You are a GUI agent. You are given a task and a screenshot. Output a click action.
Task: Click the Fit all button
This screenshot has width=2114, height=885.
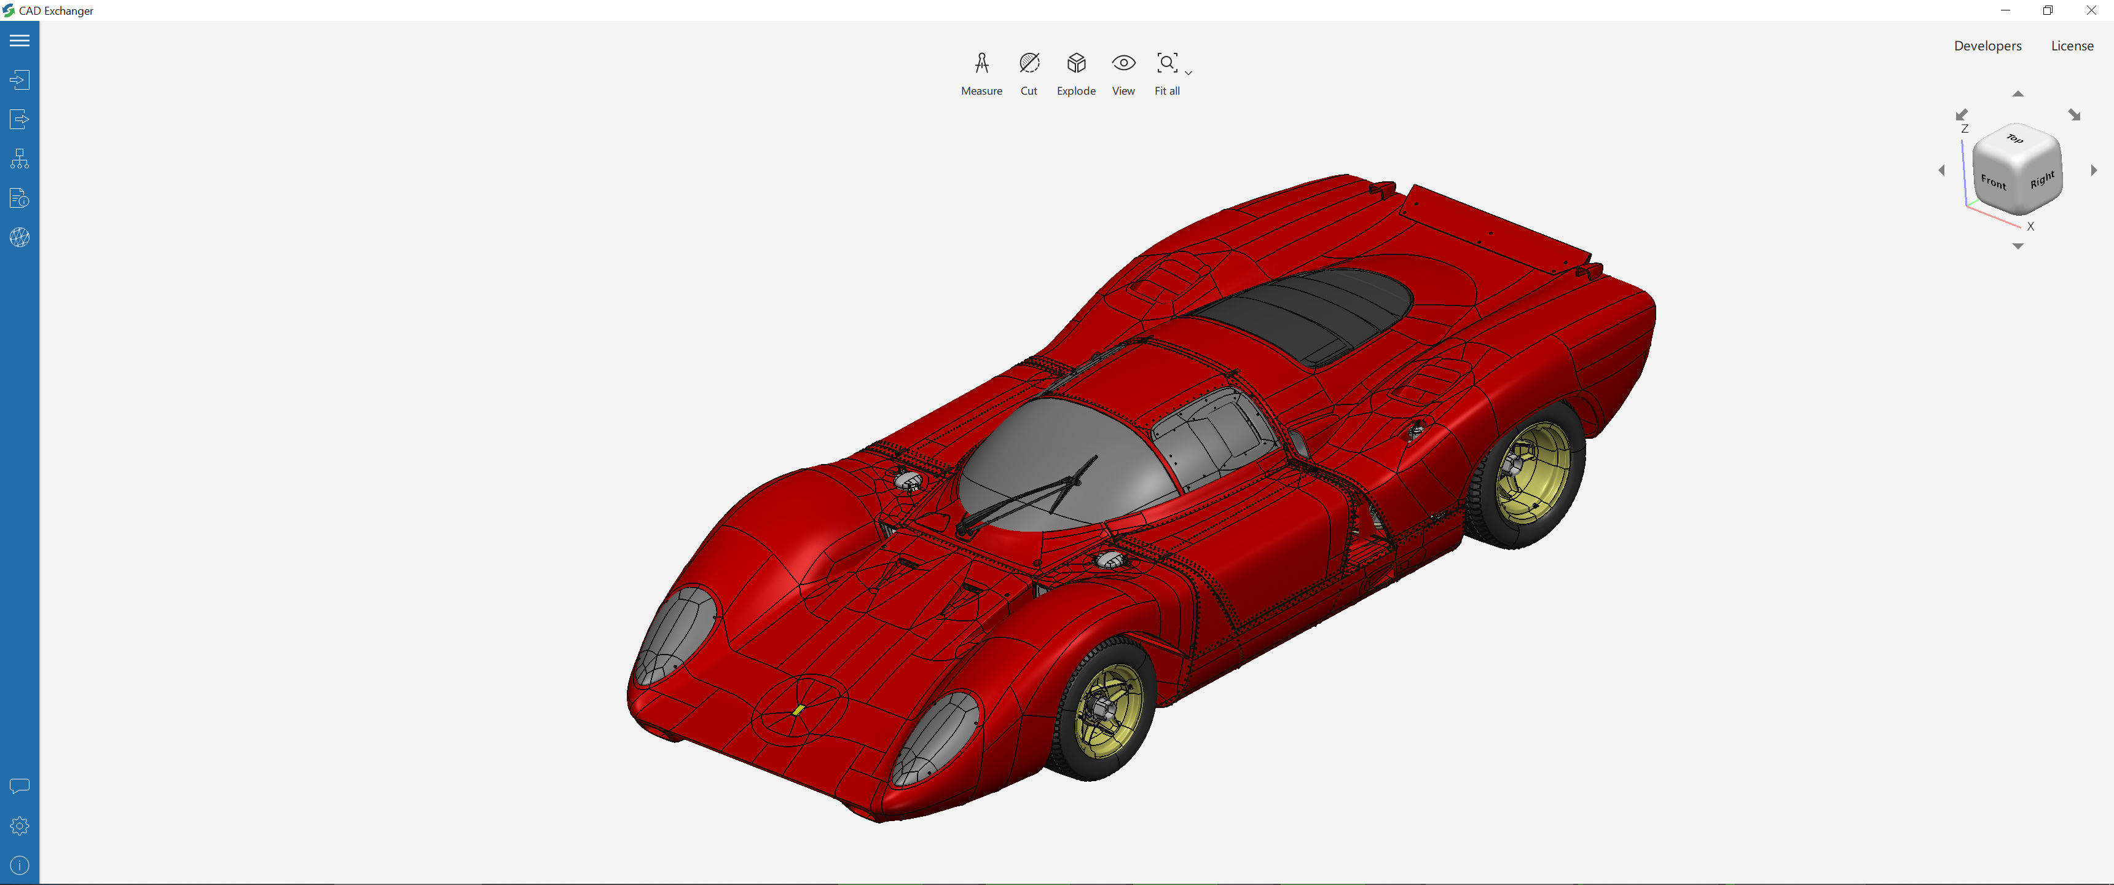pyautogui.click(x=1166, y=73)
